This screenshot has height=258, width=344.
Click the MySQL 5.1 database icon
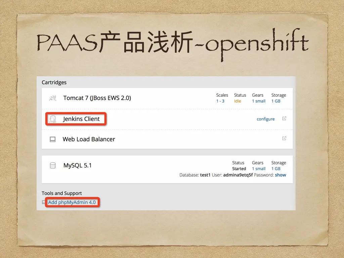(53, 166)
